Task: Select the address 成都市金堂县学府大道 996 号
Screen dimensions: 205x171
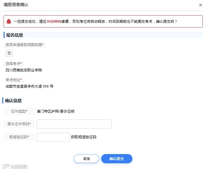Action: [30, 86]
